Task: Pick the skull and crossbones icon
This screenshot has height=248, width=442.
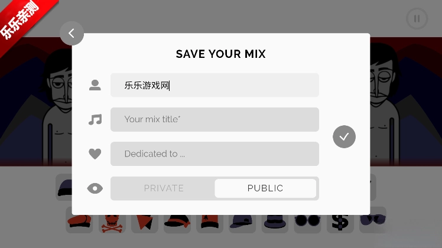Action: pyautogui.click(x=111, y=221)
